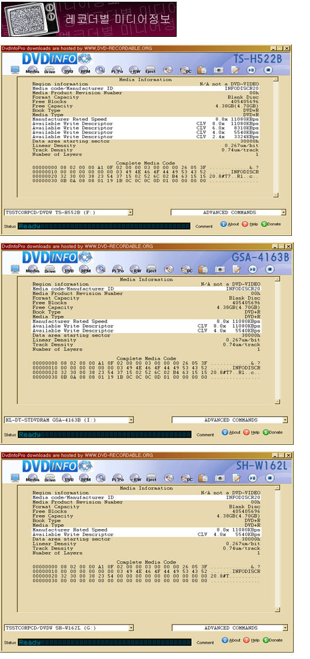Image resolution: width=310 pixels, height=659 pixels.
Task: Click the magnifier icon in the TS-H522B window
Action: 100,70
